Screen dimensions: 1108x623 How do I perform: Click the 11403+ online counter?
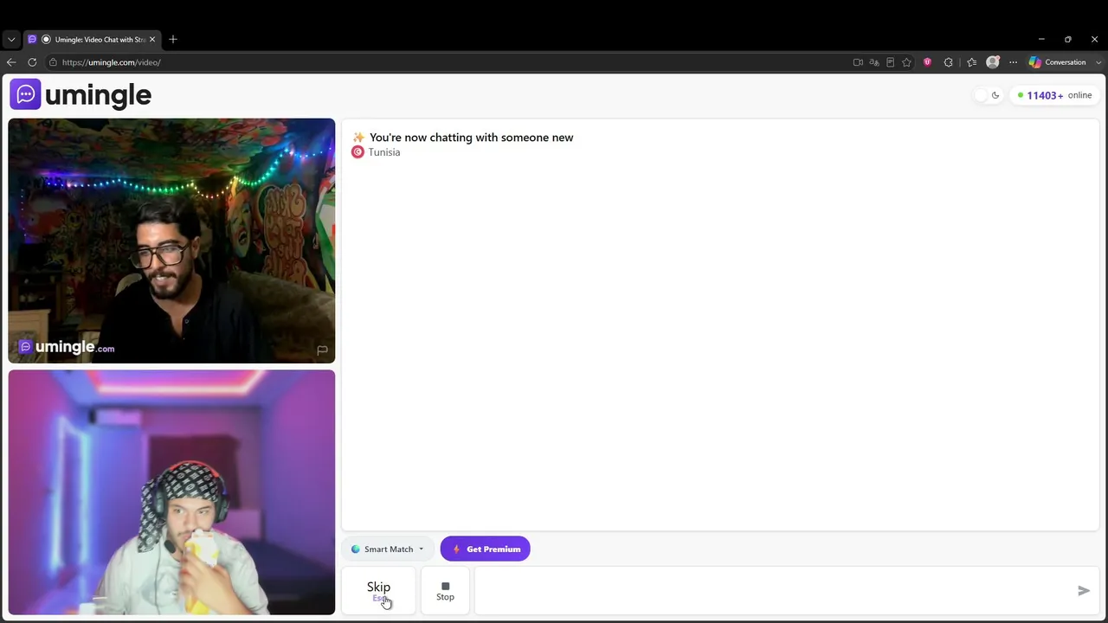[x=1054, y=95]
